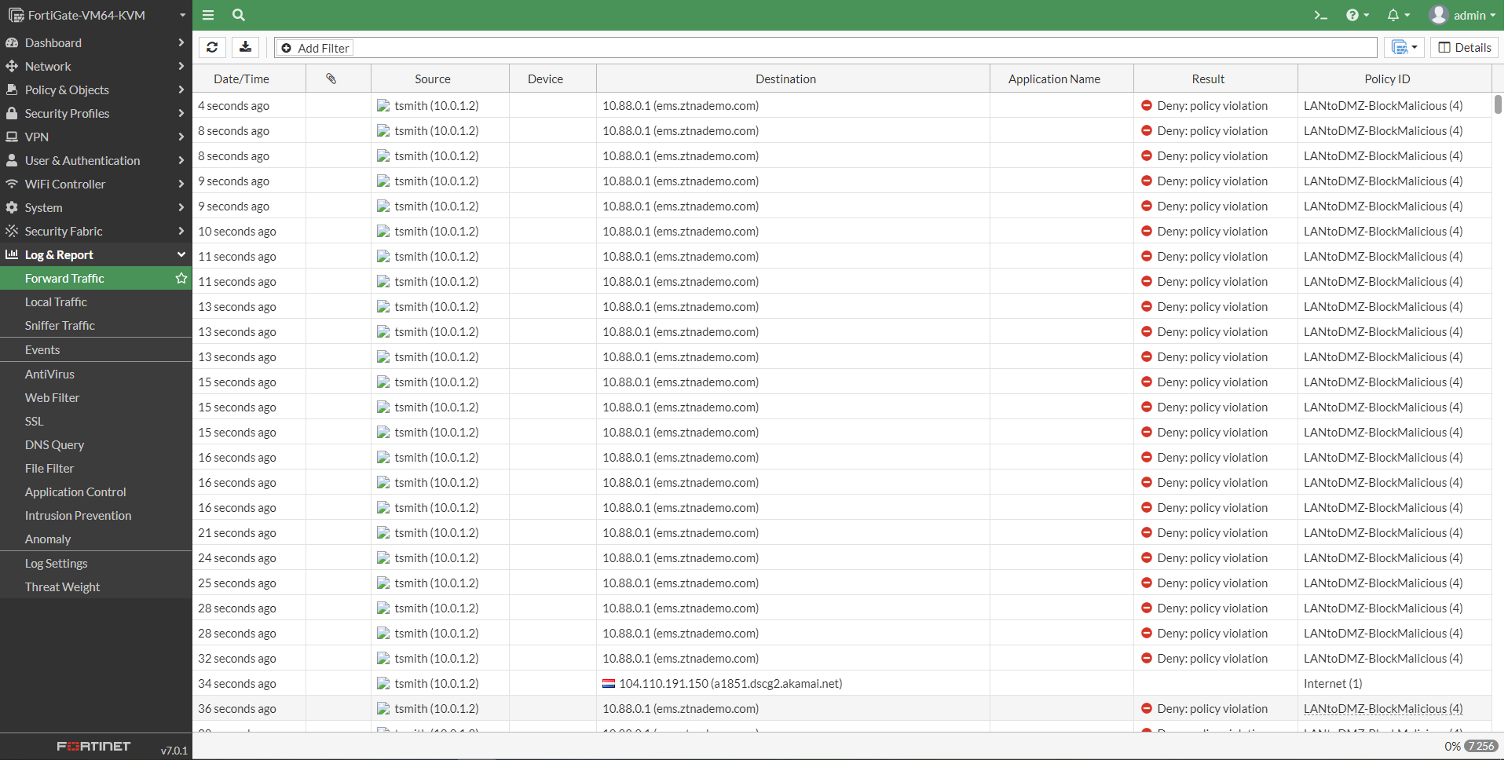Expand User & Authentication menu
Image resolution: width=1508 pixels, height=760 pixels.
pos(96,160)
